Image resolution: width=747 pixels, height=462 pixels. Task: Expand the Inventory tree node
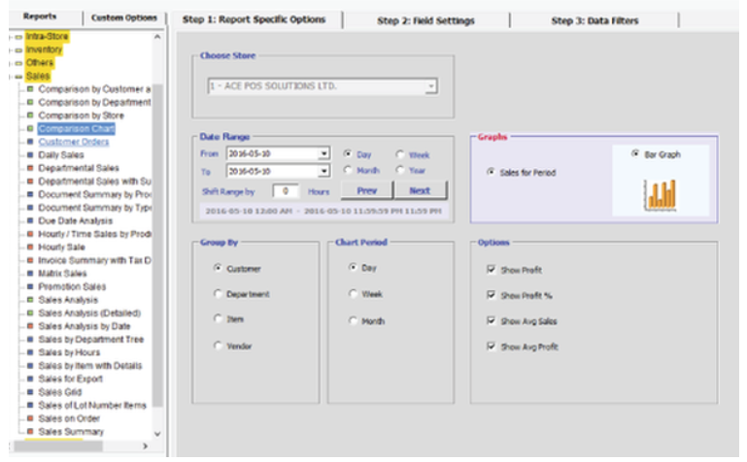[11, 49]
